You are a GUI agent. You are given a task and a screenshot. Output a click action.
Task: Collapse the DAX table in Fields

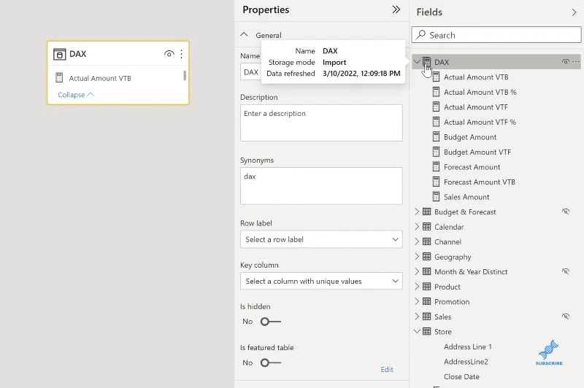tap(417, 62)
